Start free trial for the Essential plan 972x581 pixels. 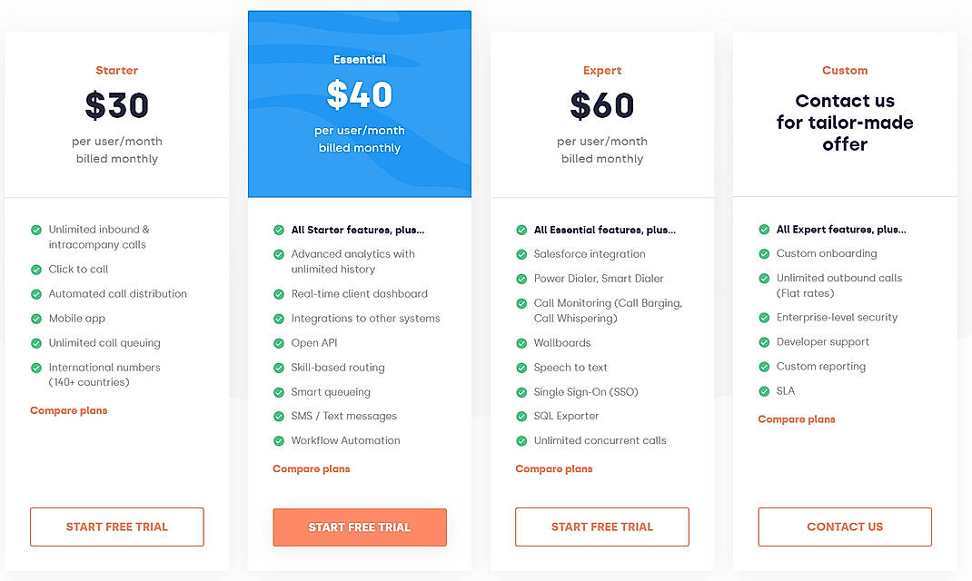click(x=360, y=527)
